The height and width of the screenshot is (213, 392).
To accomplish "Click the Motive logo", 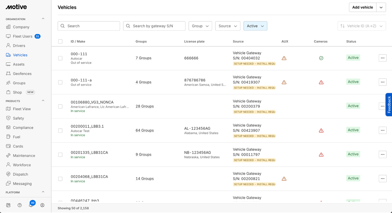I will (x=16, y=7).
